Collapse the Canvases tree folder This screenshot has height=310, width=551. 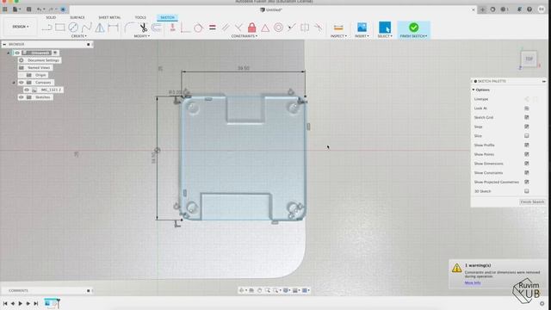[14, 83]
